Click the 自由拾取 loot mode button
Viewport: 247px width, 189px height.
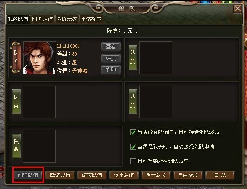[188, 175]
